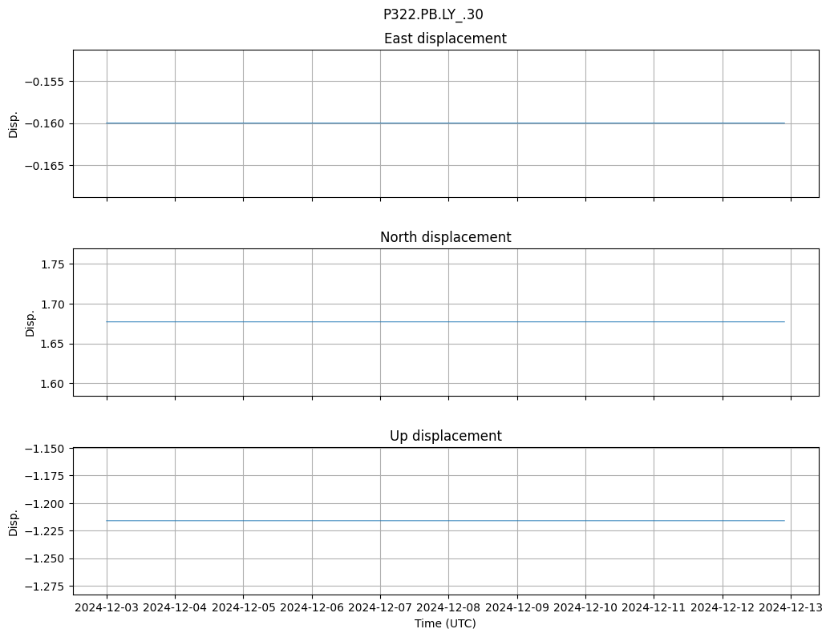
Task: Click the Up plot Disp. y-axis label
Action: pyautogui.click(x=14, y=521)
